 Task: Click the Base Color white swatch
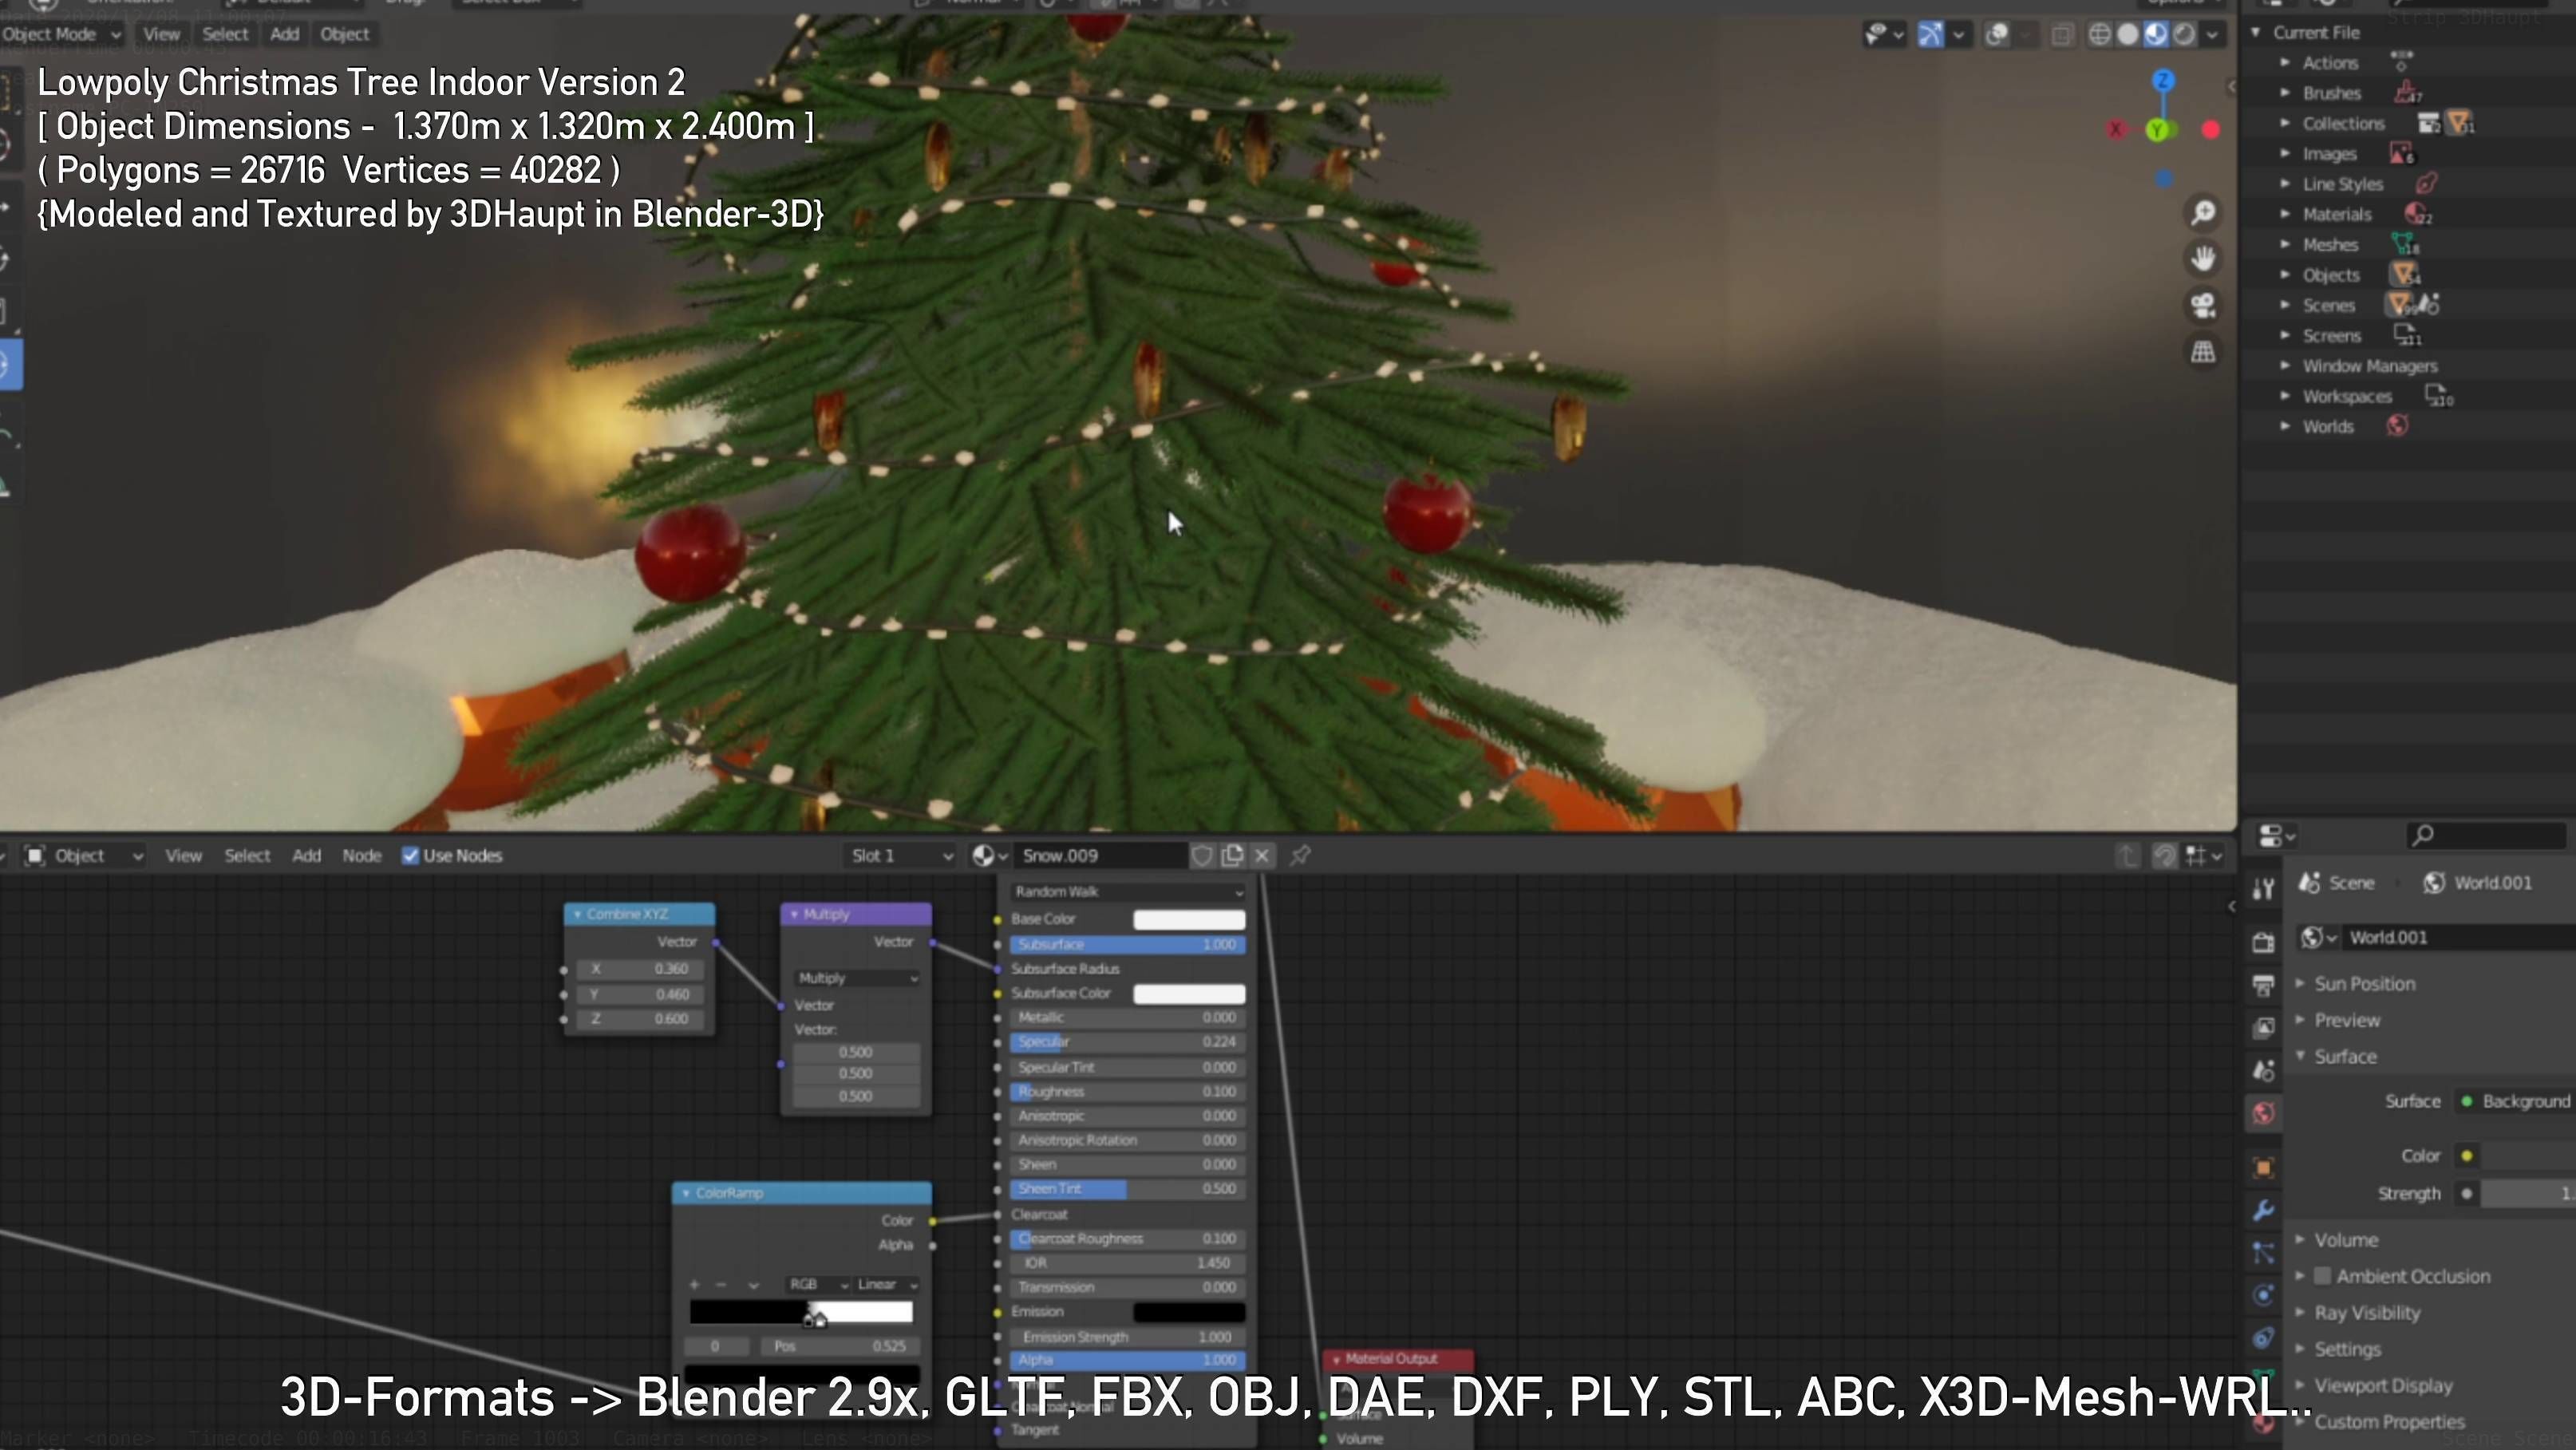pyautogui.click(x=1189, y=919)
